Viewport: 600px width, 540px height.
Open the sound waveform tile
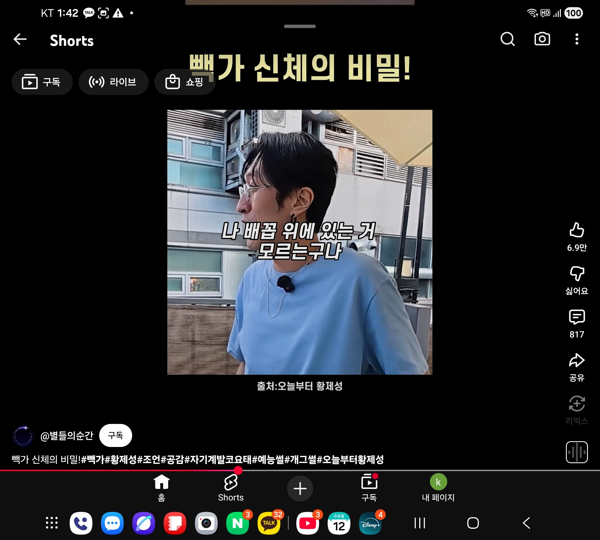[577, 452]
